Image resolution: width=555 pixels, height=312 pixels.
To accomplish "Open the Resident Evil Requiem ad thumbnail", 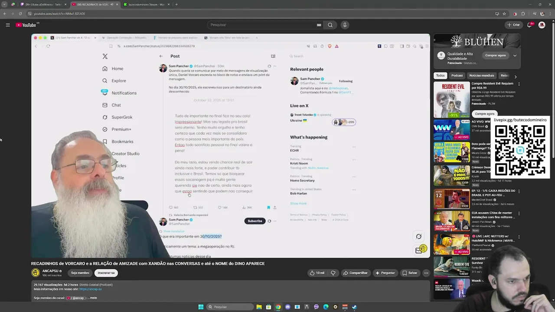I will (x=451, y=99).
